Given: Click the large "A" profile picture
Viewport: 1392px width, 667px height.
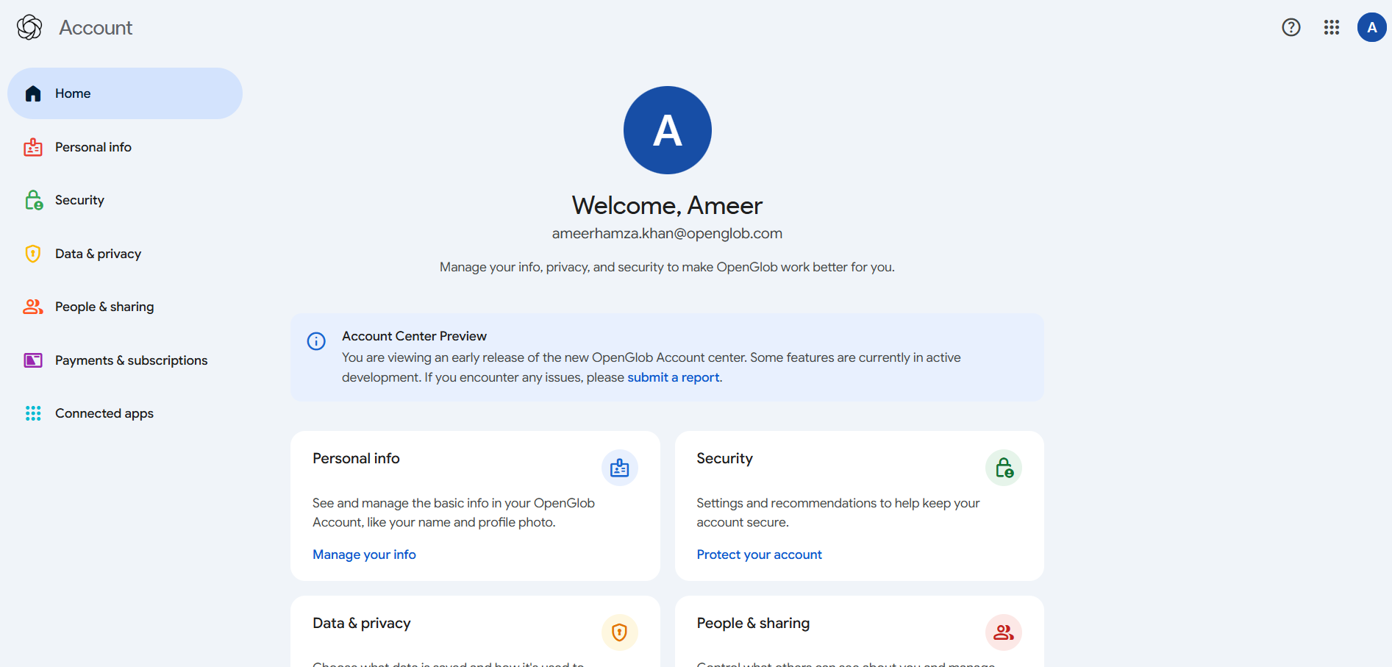Looking at the screenshot, I should [667, 129].
